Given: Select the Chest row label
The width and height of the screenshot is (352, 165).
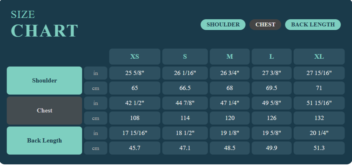Looking at the screenshot, I should pos(45,111).
